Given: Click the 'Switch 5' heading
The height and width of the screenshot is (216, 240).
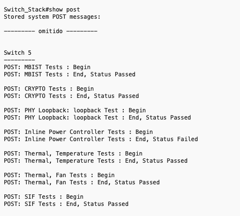Looking at the screenshot, I should pos(18,53).
